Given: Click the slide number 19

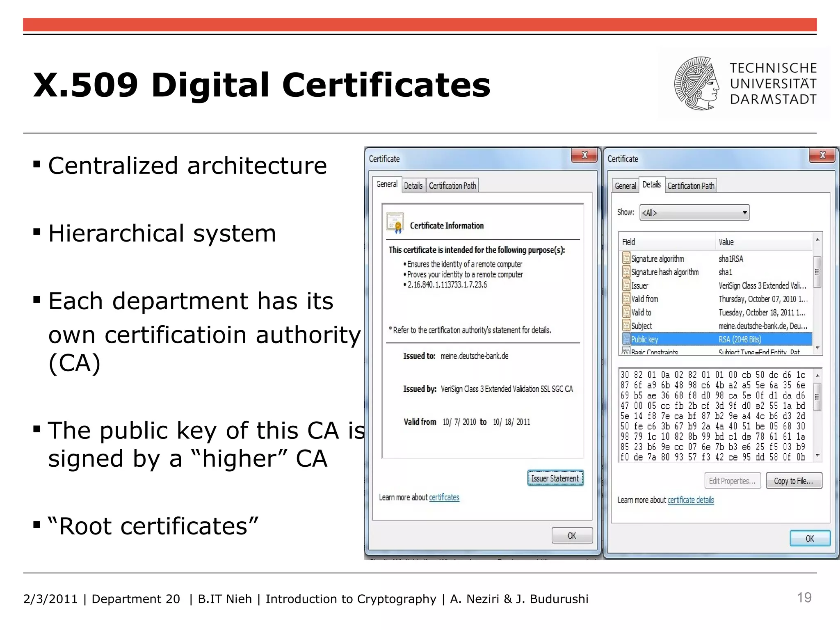Looking at the screenshot, I should point(804,598).
